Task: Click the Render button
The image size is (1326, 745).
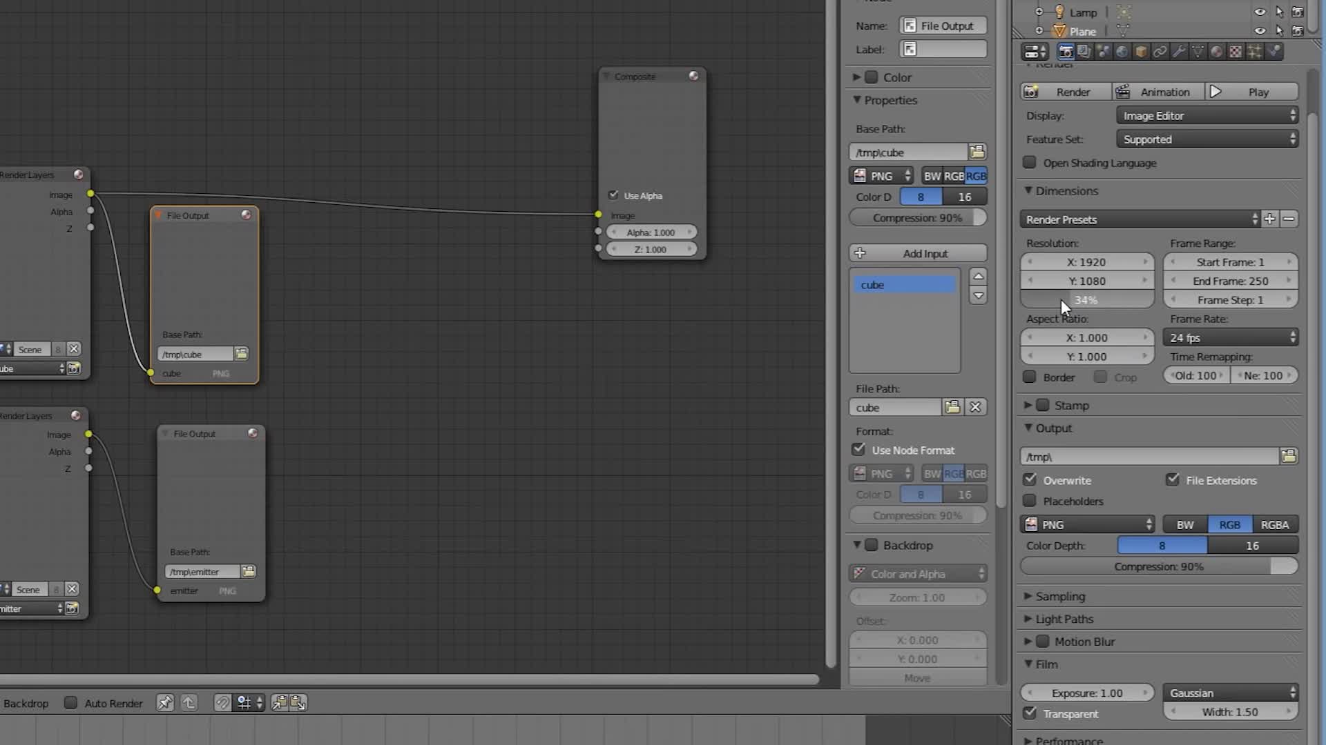Action: click(1065, 91)
